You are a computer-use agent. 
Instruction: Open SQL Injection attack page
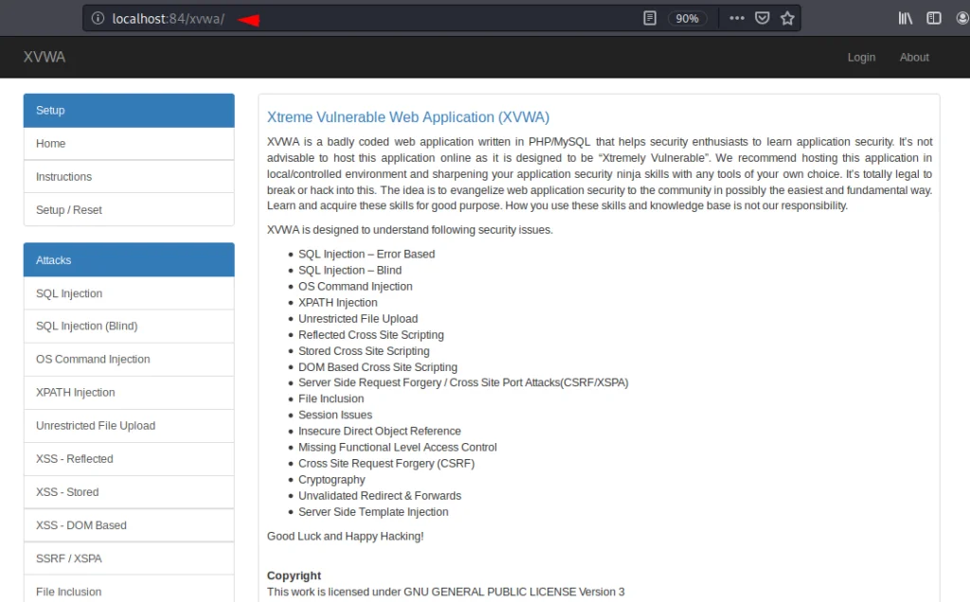tap(129, 293)
